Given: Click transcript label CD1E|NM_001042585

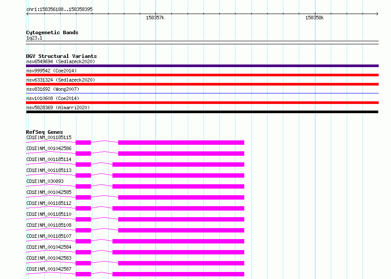Looking at the screenshot, I should pyautogui.click(x=49, y=192).
